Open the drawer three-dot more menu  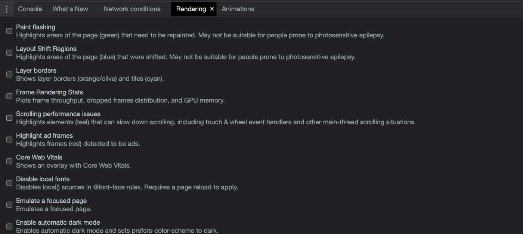6,9
